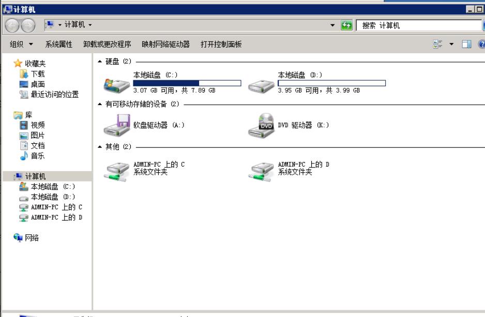Screen dimensions: 485x317
Task: Select the DVD drive (K:) icon
Action: [x=261, y=125]
